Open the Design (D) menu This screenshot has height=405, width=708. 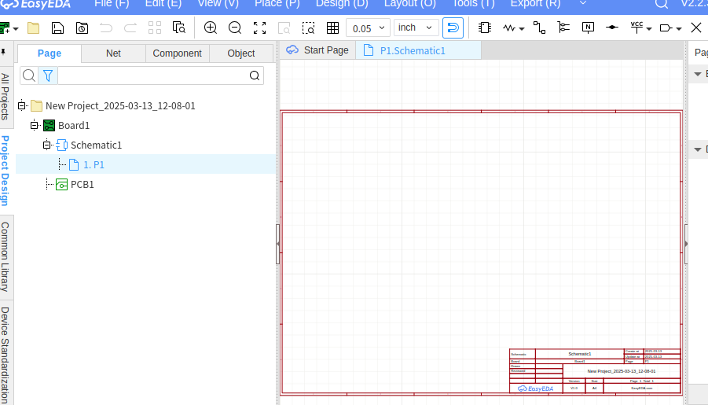342,4
